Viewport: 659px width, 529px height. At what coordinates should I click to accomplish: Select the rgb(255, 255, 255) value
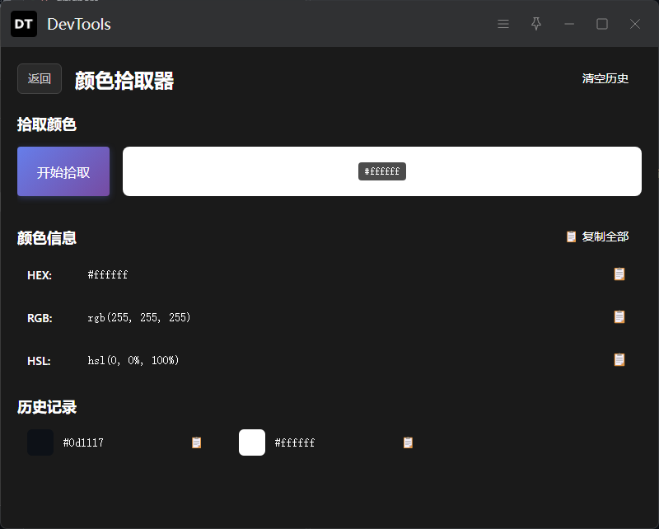point(139,317)
